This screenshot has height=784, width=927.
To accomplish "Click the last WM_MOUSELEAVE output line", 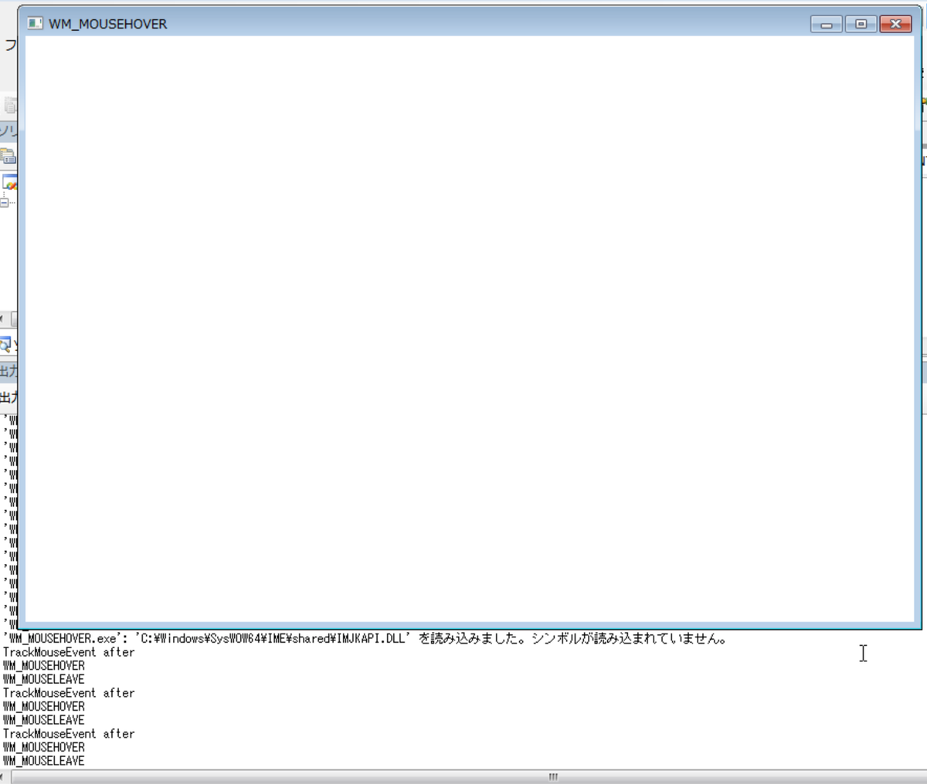I will point(44,761).
